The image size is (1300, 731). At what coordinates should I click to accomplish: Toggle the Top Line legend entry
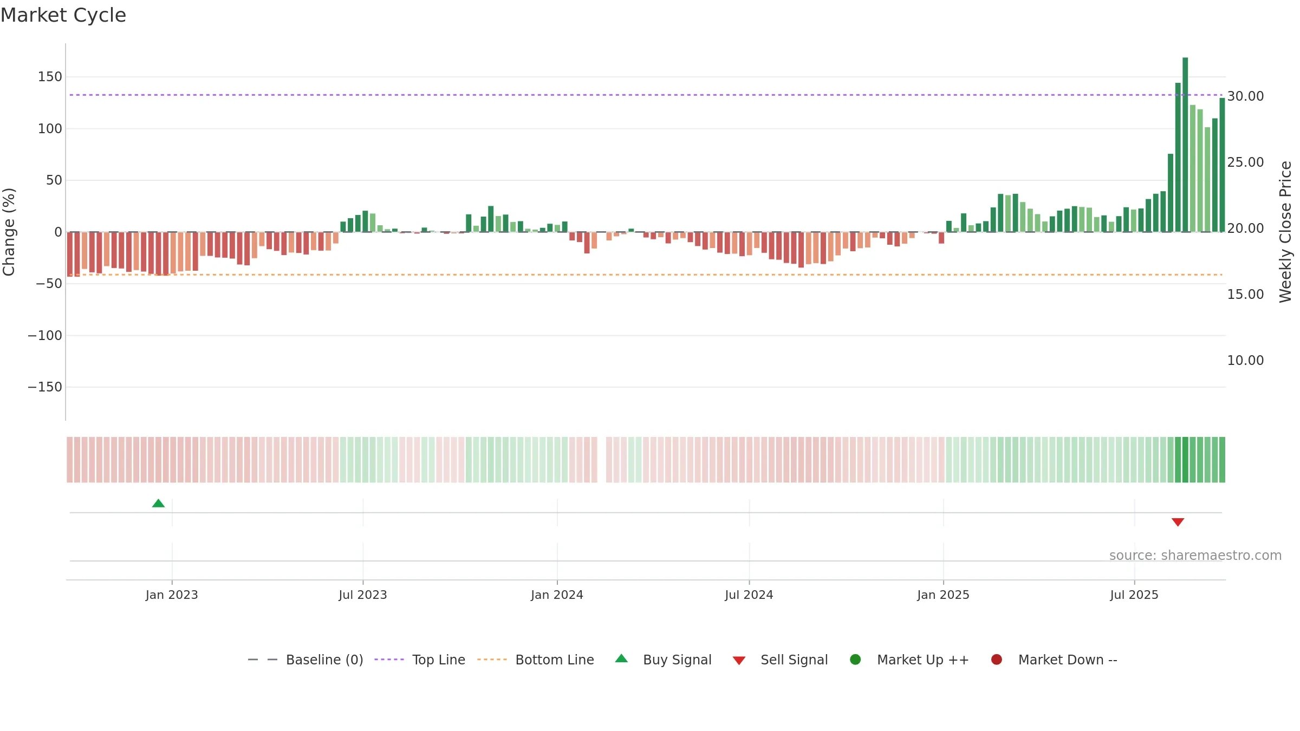click(x=420, y=660)
